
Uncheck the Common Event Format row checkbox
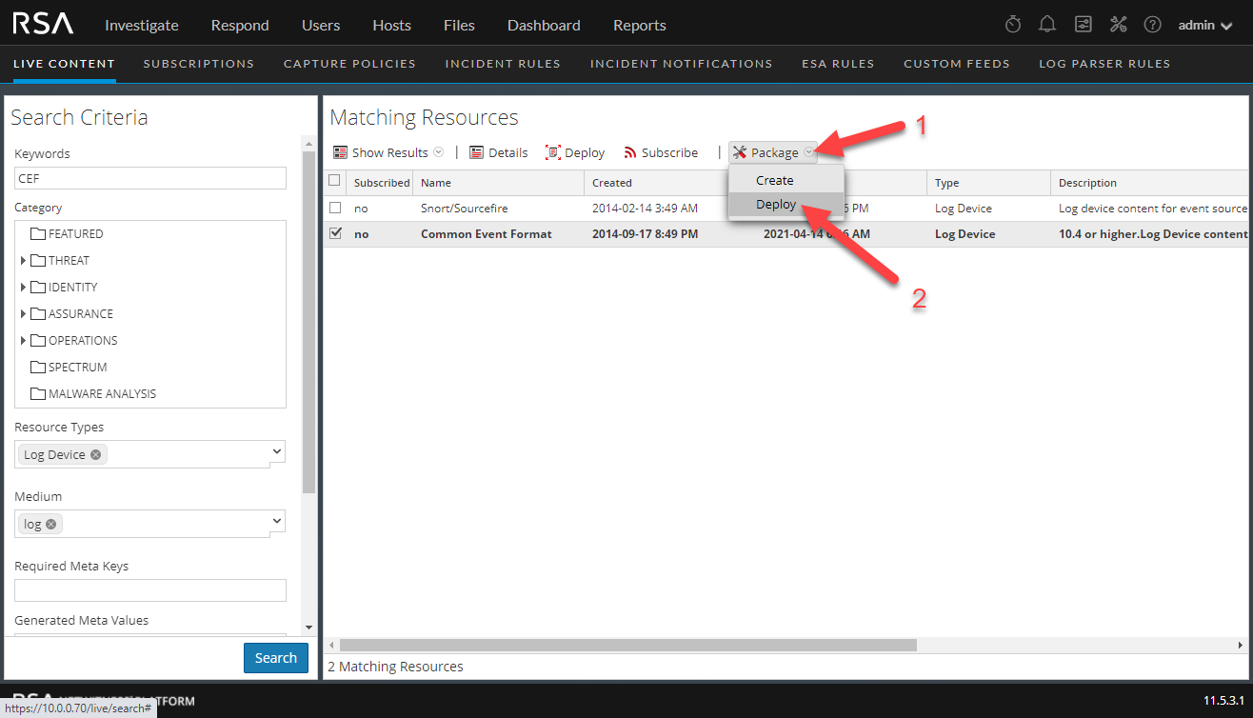tap(334, 233)
